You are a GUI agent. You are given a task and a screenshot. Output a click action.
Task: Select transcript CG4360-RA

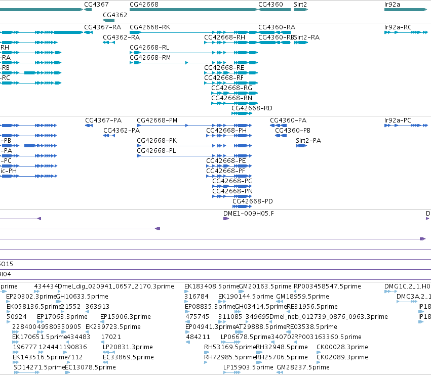275,32
